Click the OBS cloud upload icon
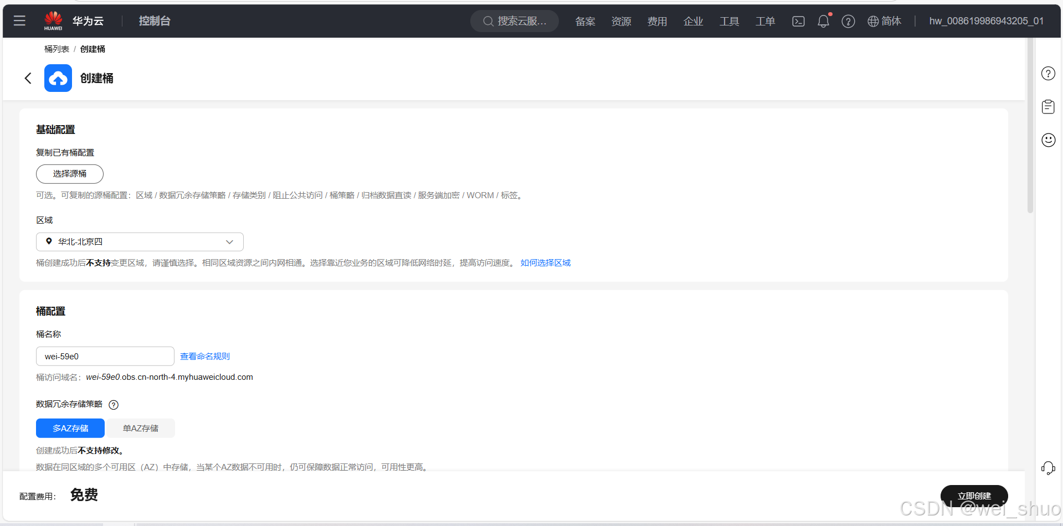 pos(58,78)
